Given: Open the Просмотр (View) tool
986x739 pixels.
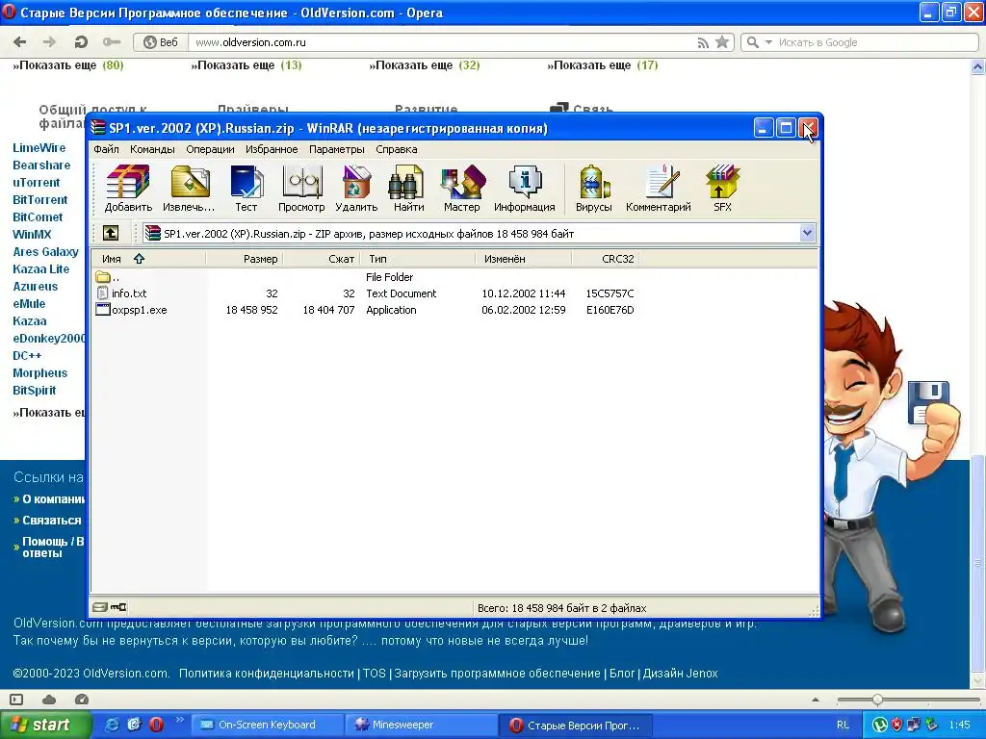Looking at the screenshot, I should 301,188.
